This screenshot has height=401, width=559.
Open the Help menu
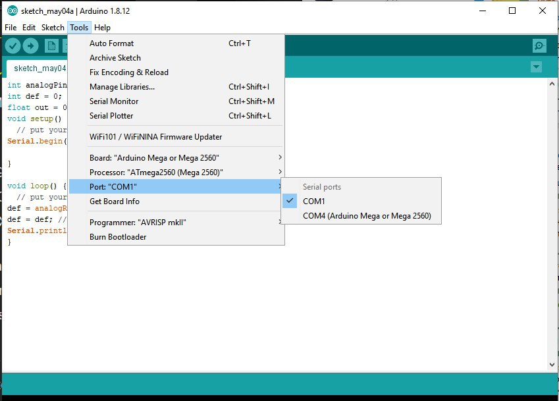(102, 28)
